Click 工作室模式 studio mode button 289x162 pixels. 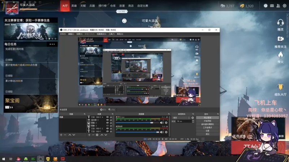pyautogui.click(x=207, y=127)
